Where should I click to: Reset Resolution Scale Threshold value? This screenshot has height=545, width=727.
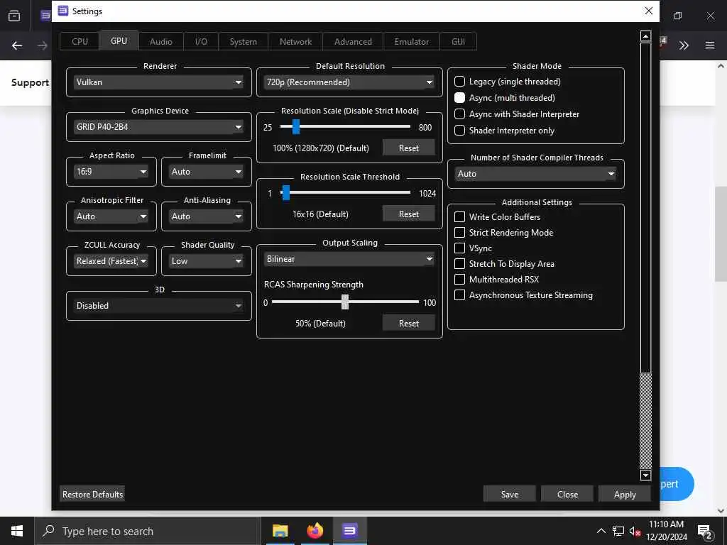[x=408, y=214]
